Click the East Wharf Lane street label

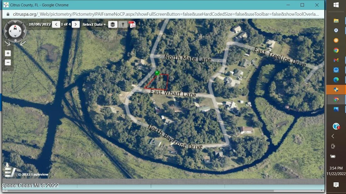[173, 93]
